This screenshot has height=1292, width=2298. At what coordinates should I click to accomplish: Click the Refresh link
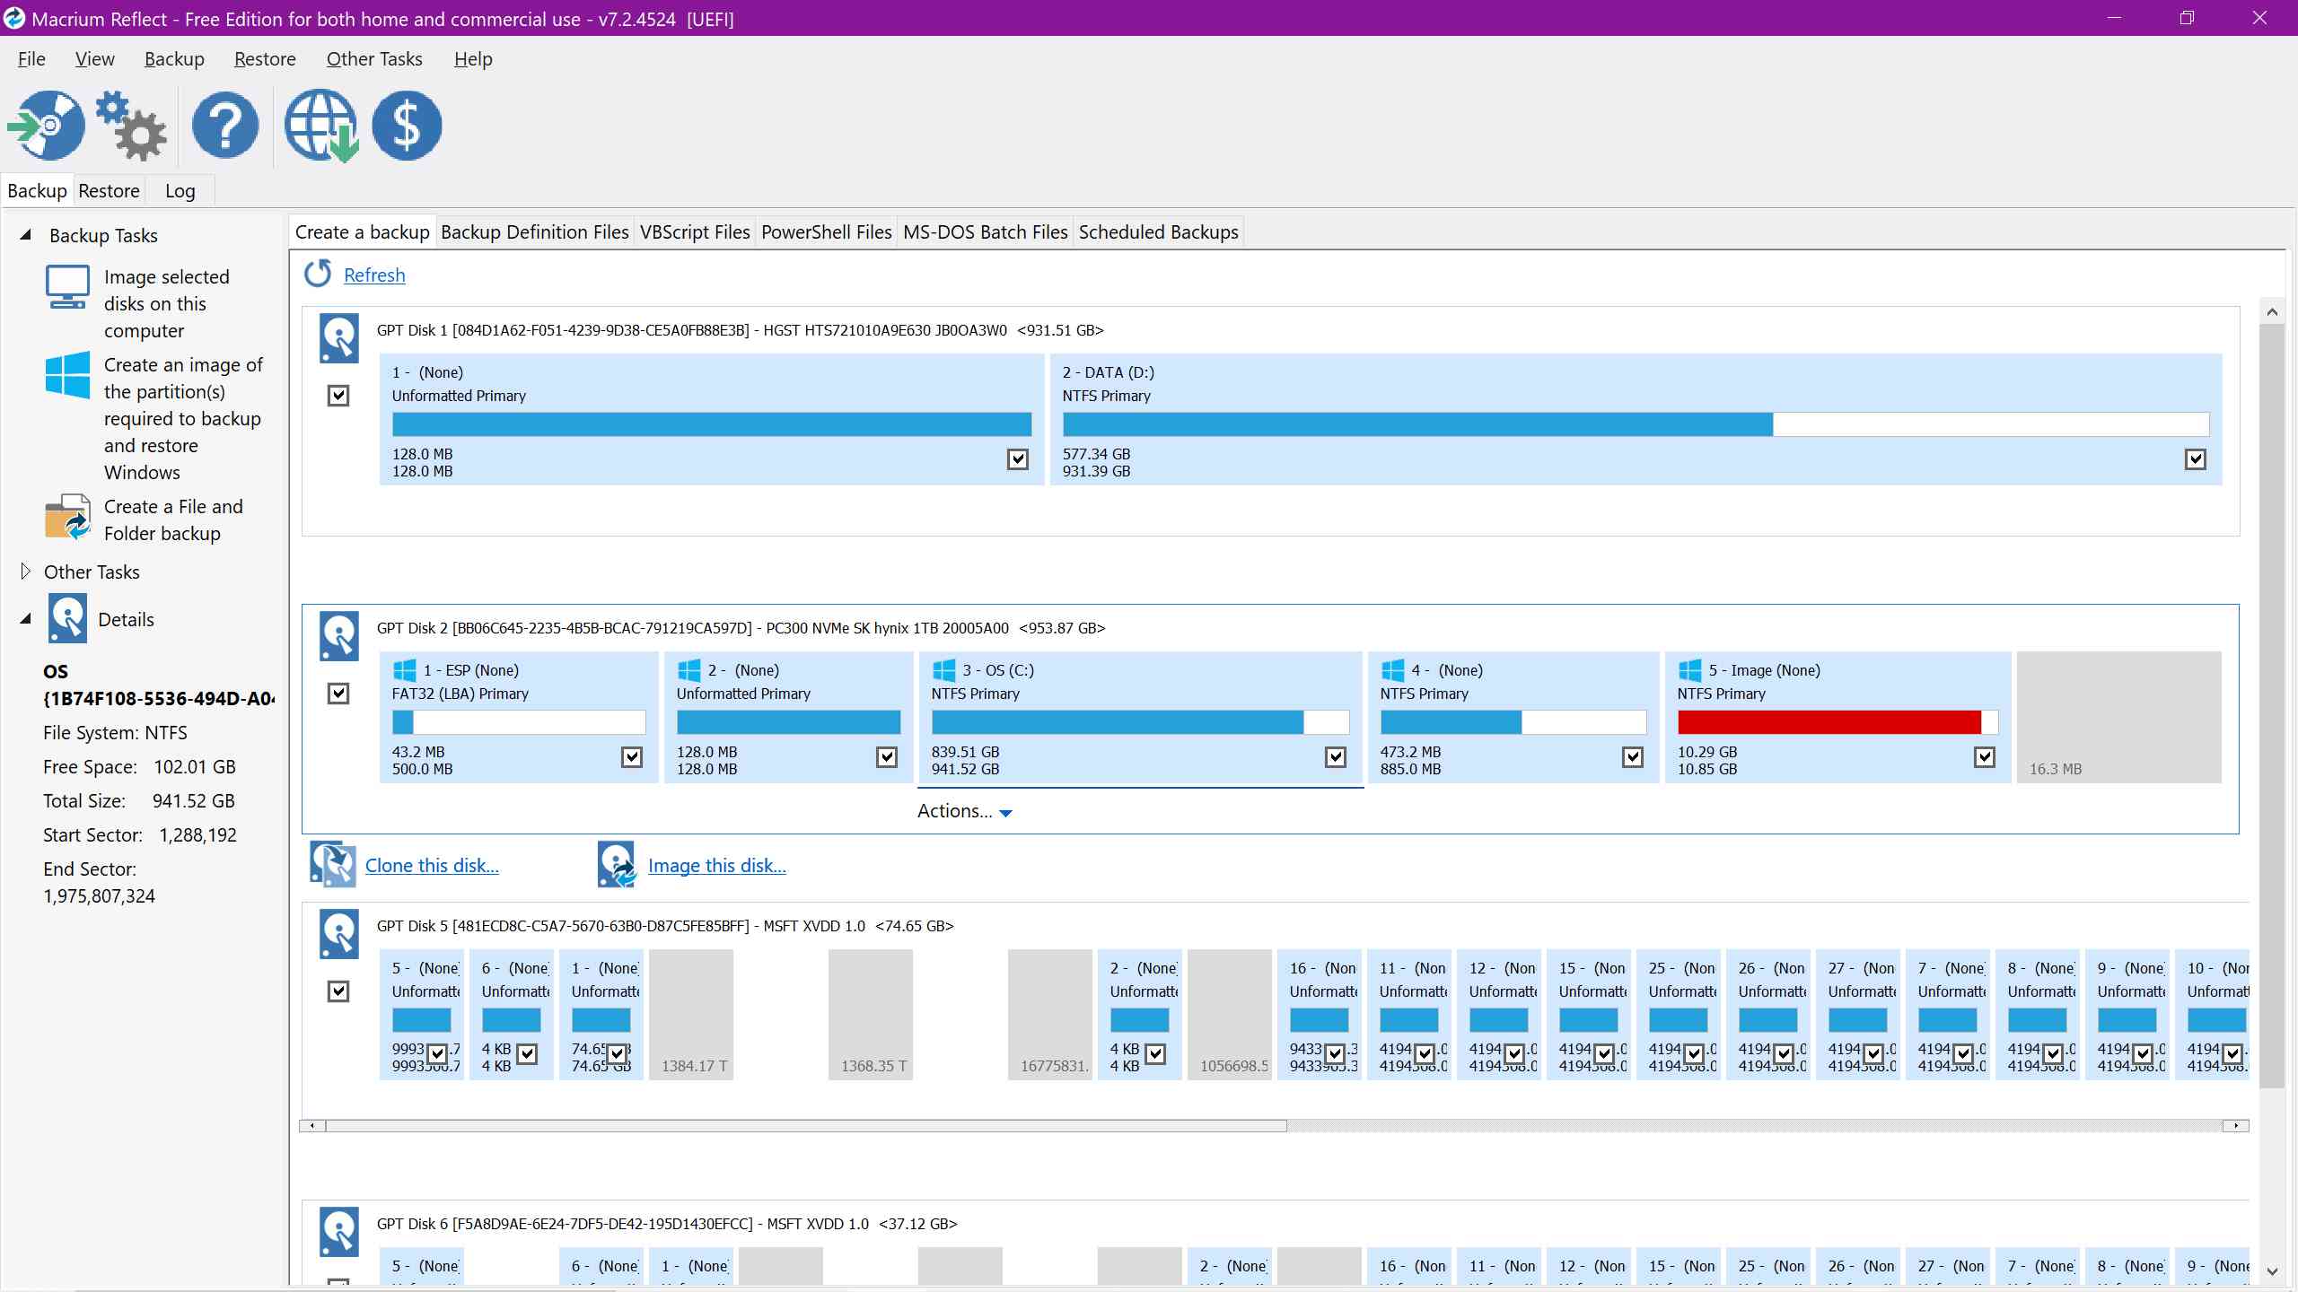point(374,275)
